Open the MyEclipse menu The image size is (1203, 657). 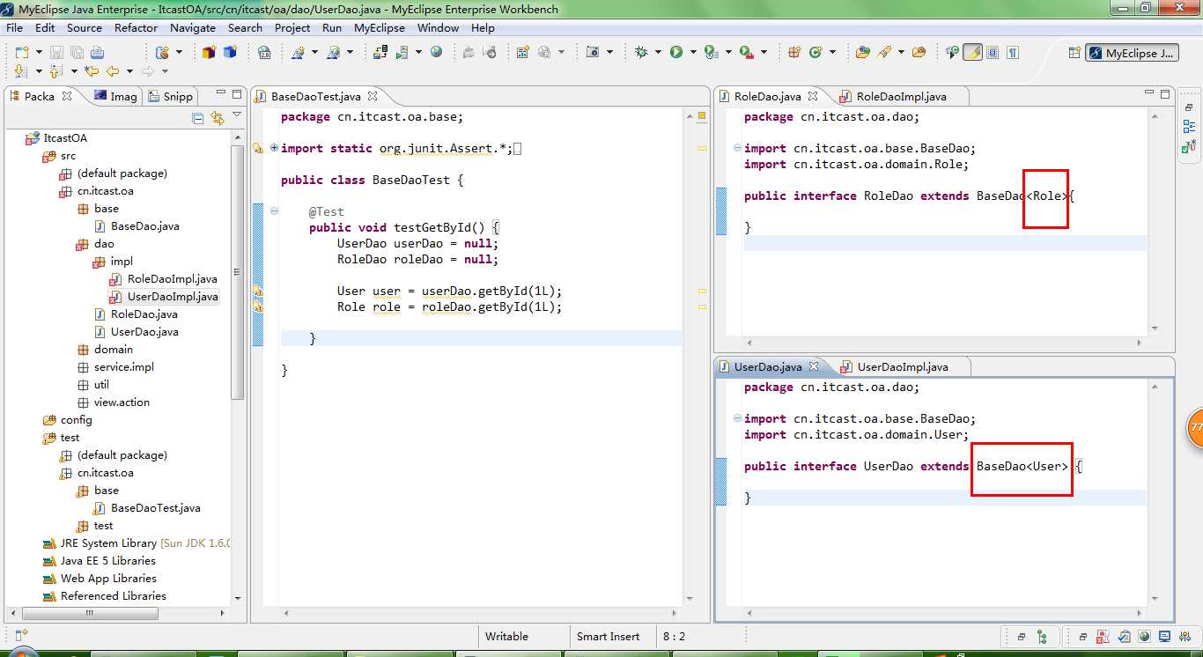click(380, 27)
